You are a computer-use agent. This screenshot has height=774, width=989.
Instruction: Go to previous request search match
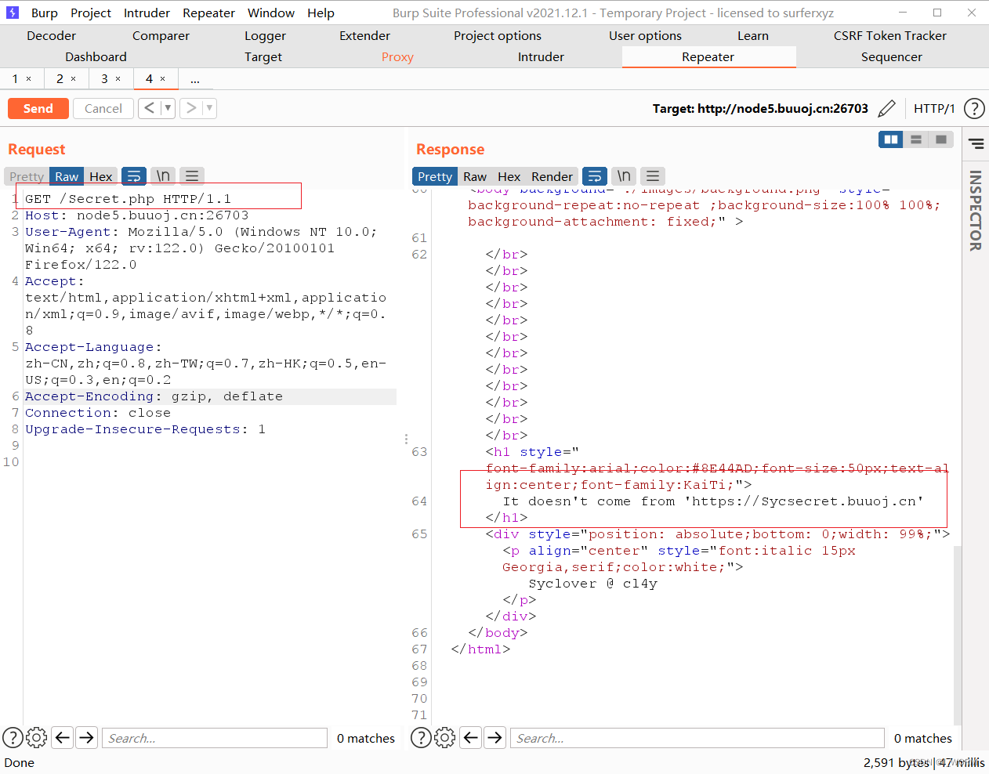tap(63, 737)
